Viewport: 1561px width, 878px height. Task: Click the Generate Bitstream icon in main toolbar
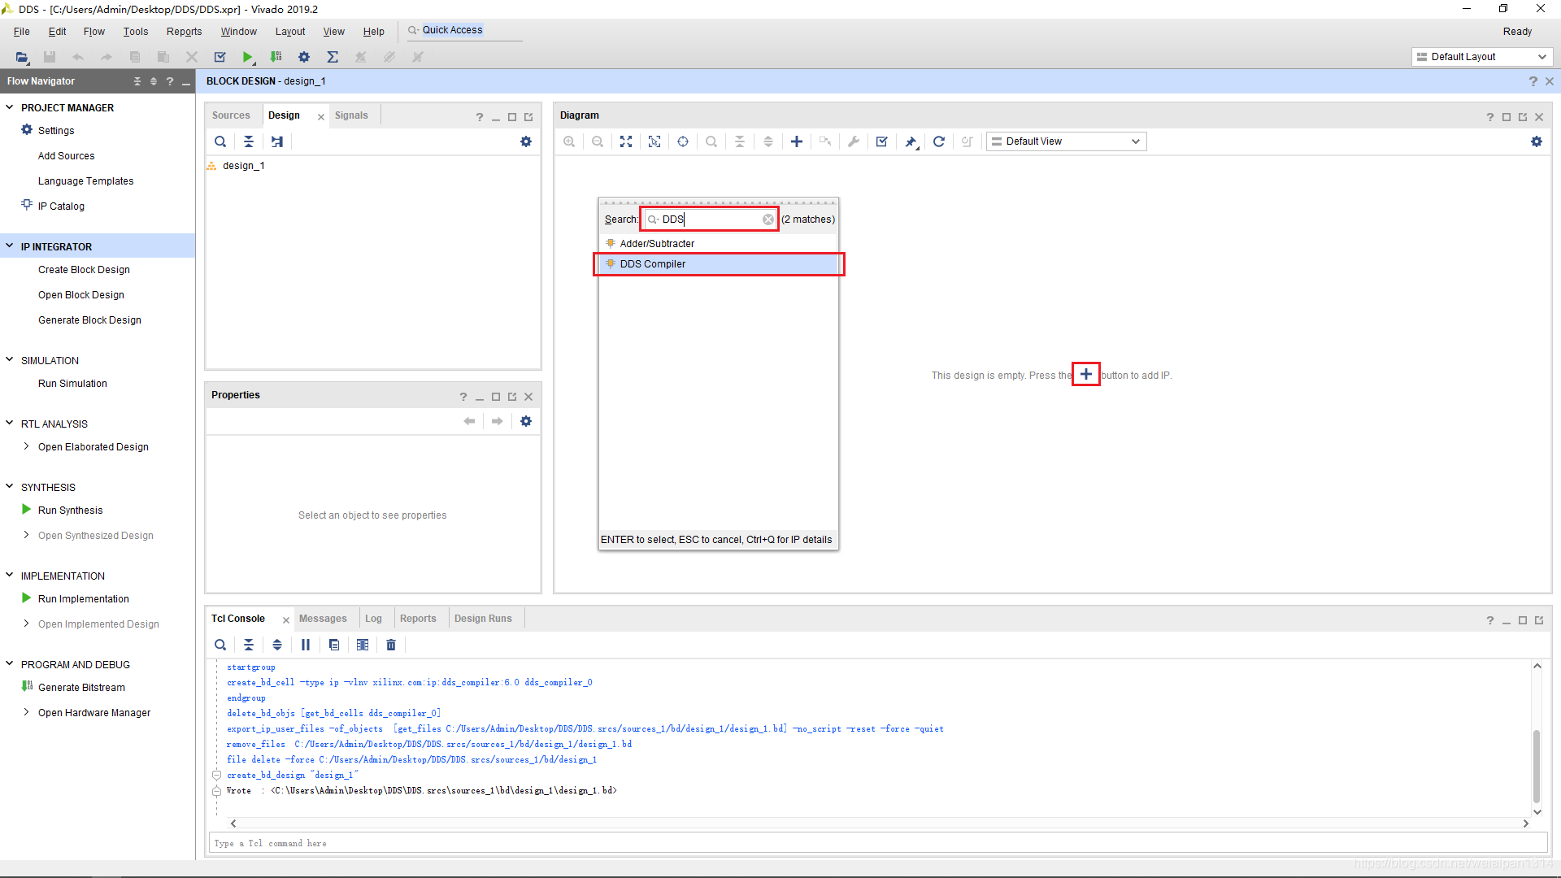click(276, 57)
